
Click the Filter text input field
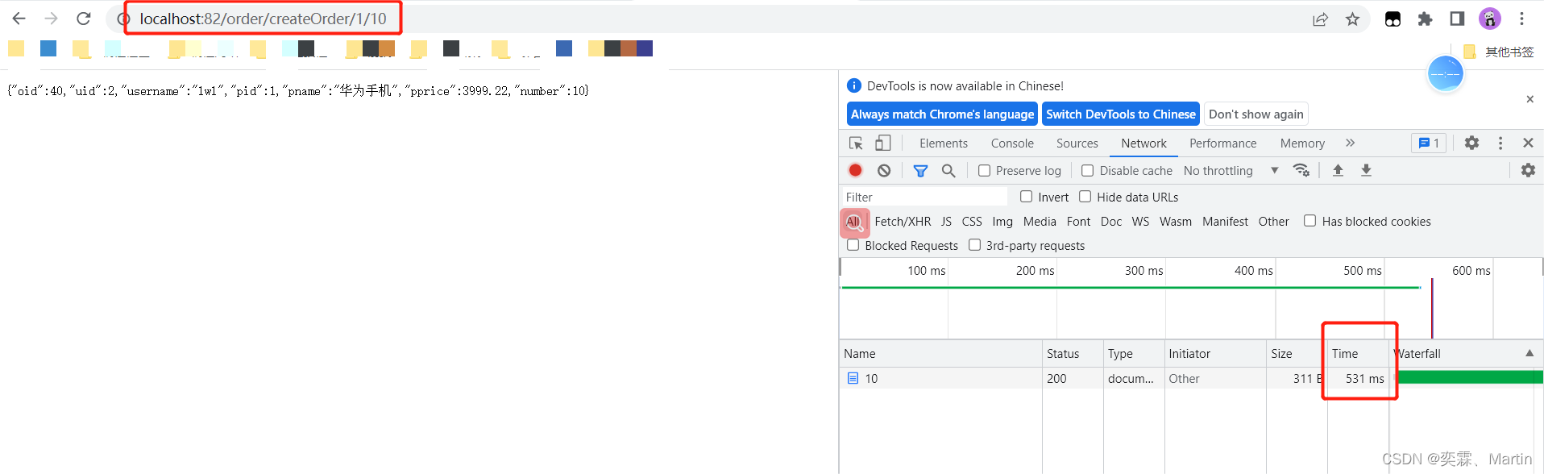click(x=923, y=197)
